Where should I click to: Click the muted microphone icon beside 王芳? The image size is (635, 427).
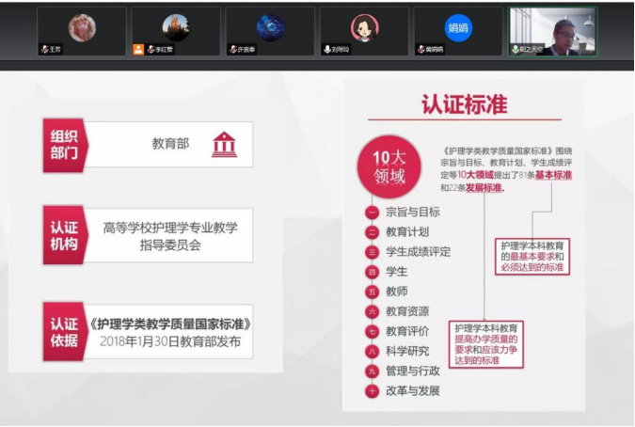click(x=44, y=49)
